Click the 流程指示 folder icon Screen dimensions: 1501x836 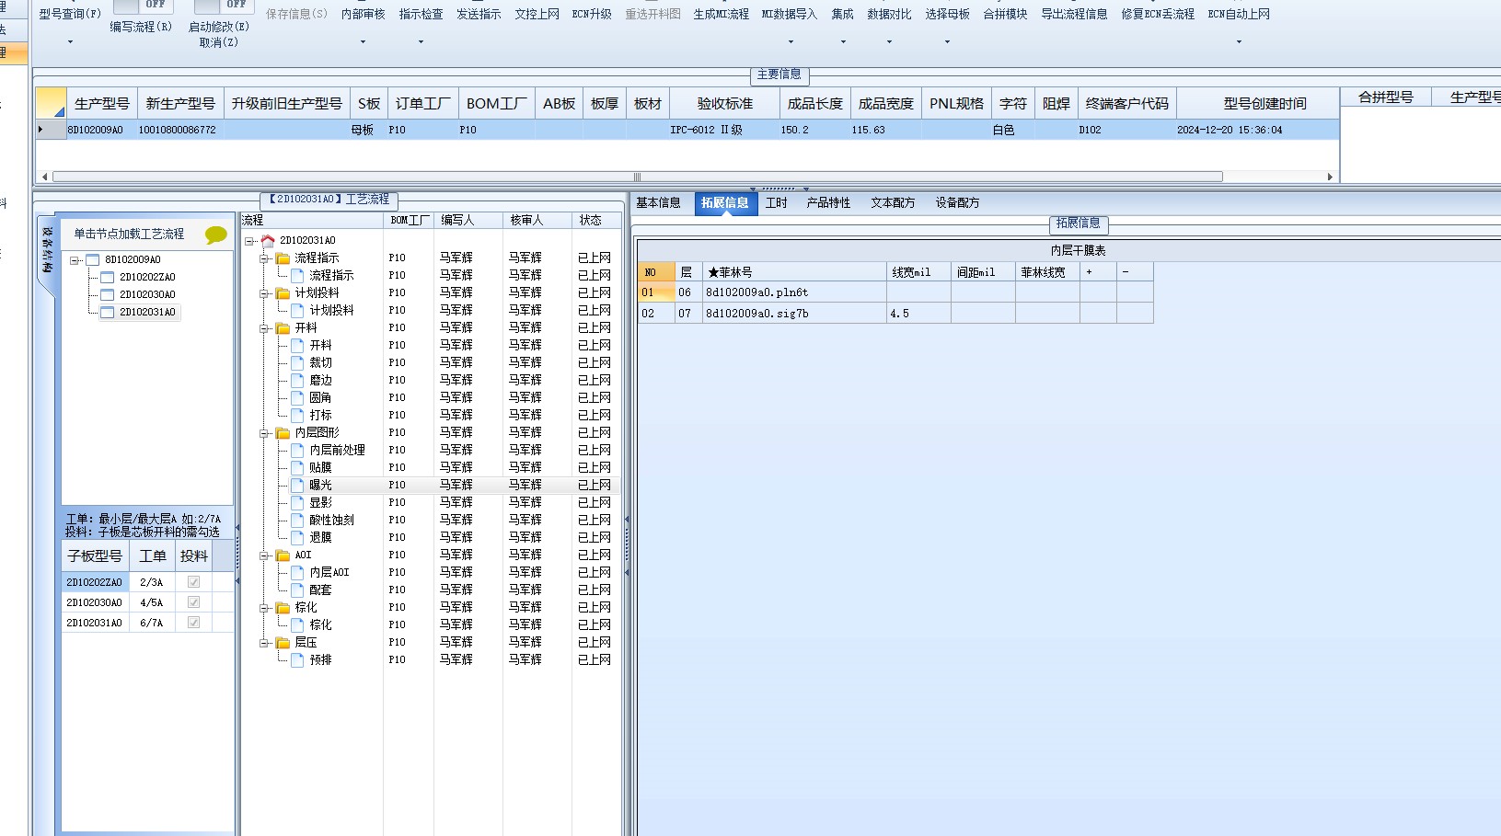click(283, 258)
